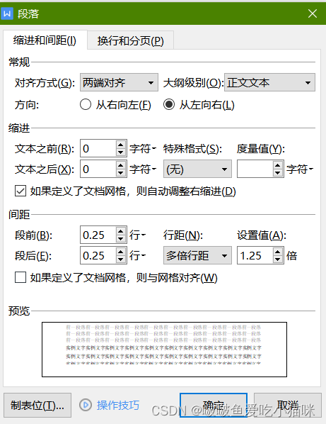326x424 pixels.
Task: Click the WPS Writer icon in title bar
Action: pos(7,13)
